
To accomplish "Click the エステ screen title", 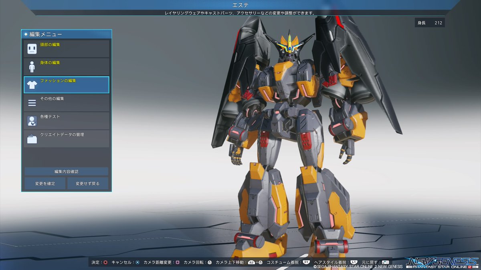I will pos(240,5).
